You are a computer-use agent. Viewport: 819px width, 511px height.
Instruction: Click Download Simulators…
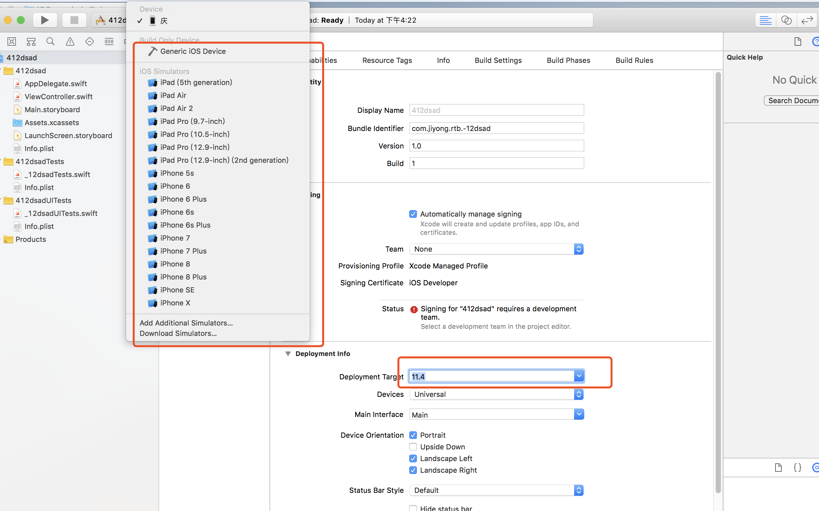coord(178,333)
